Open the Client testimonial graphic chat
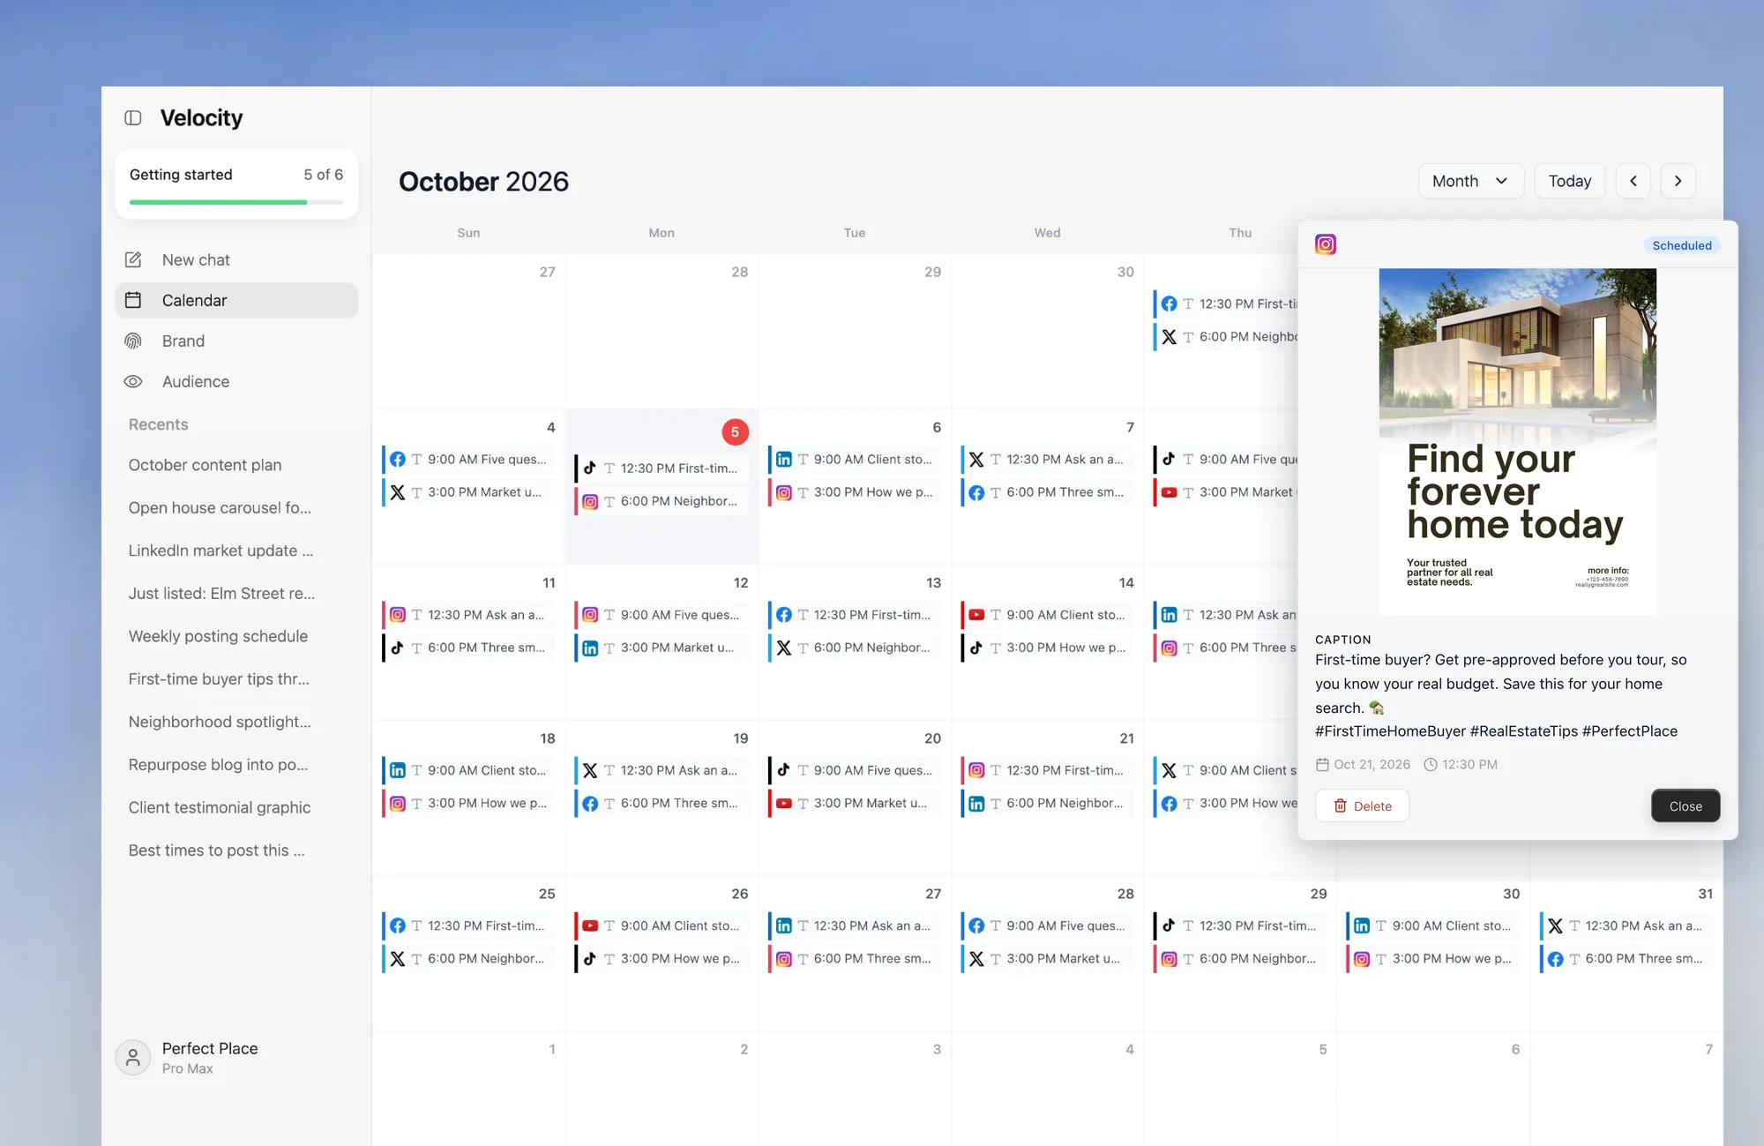The height and width of the screenshot is (1146, 1764). (220, 807)
